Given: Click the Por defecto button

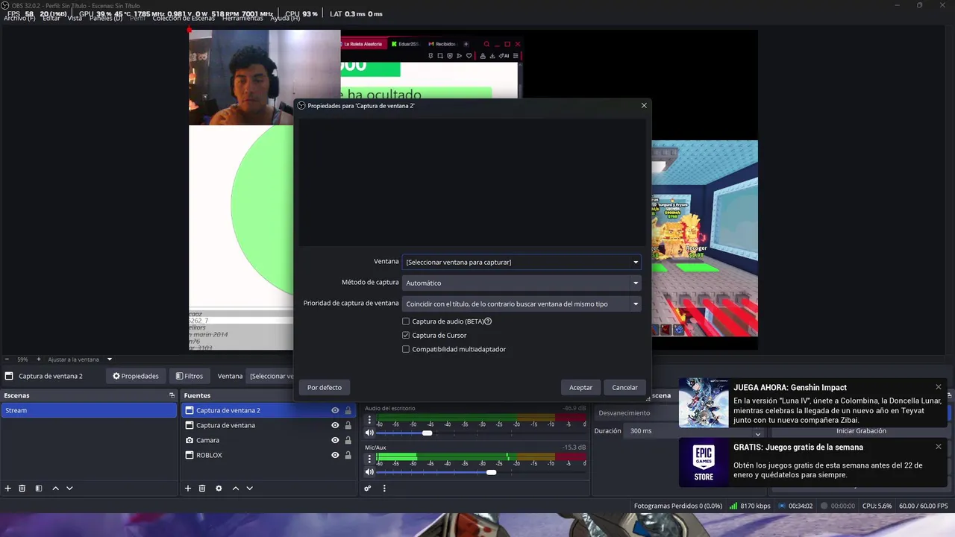Looking at the screenshot, I should [x=325, y=388].
